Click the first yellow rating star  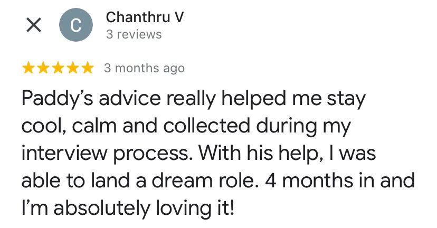pyautogui.click(x=28, y=68)
